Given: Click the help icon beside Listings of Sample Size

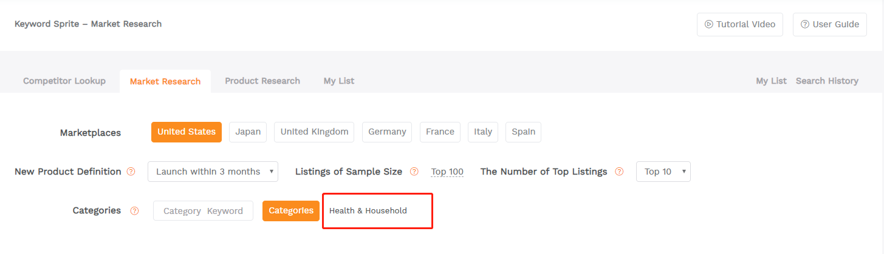Looking at the screenshot, I should pyautogui.click(x=414, y=172).
